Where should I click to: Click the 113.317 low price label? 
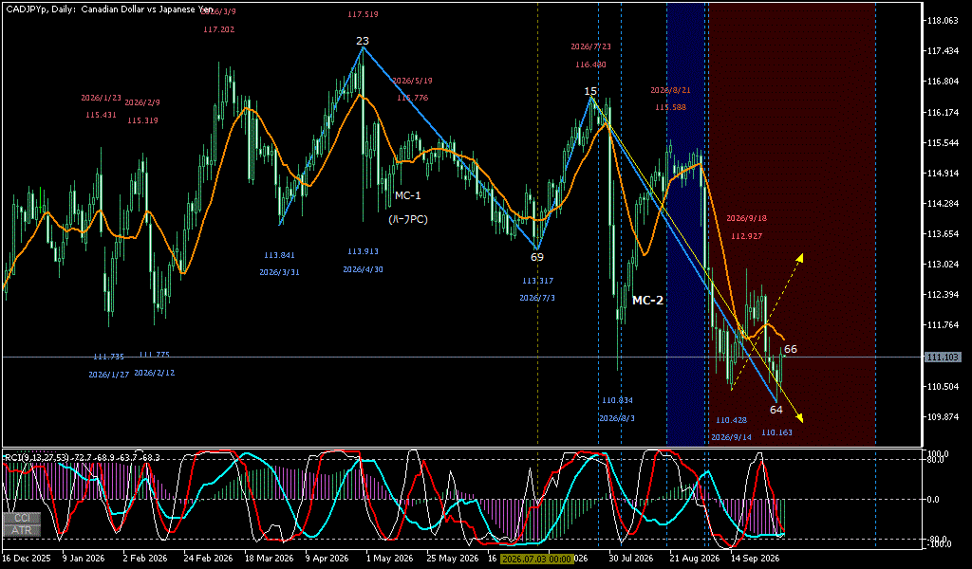(x=537, y=281)
